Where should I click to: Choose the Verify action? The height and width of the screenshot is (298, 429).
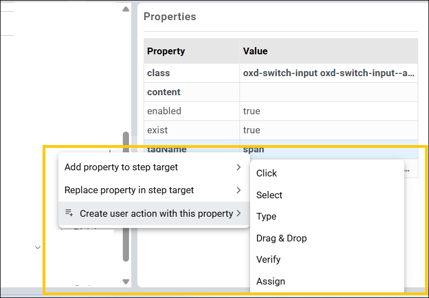(x=269, y=260)
